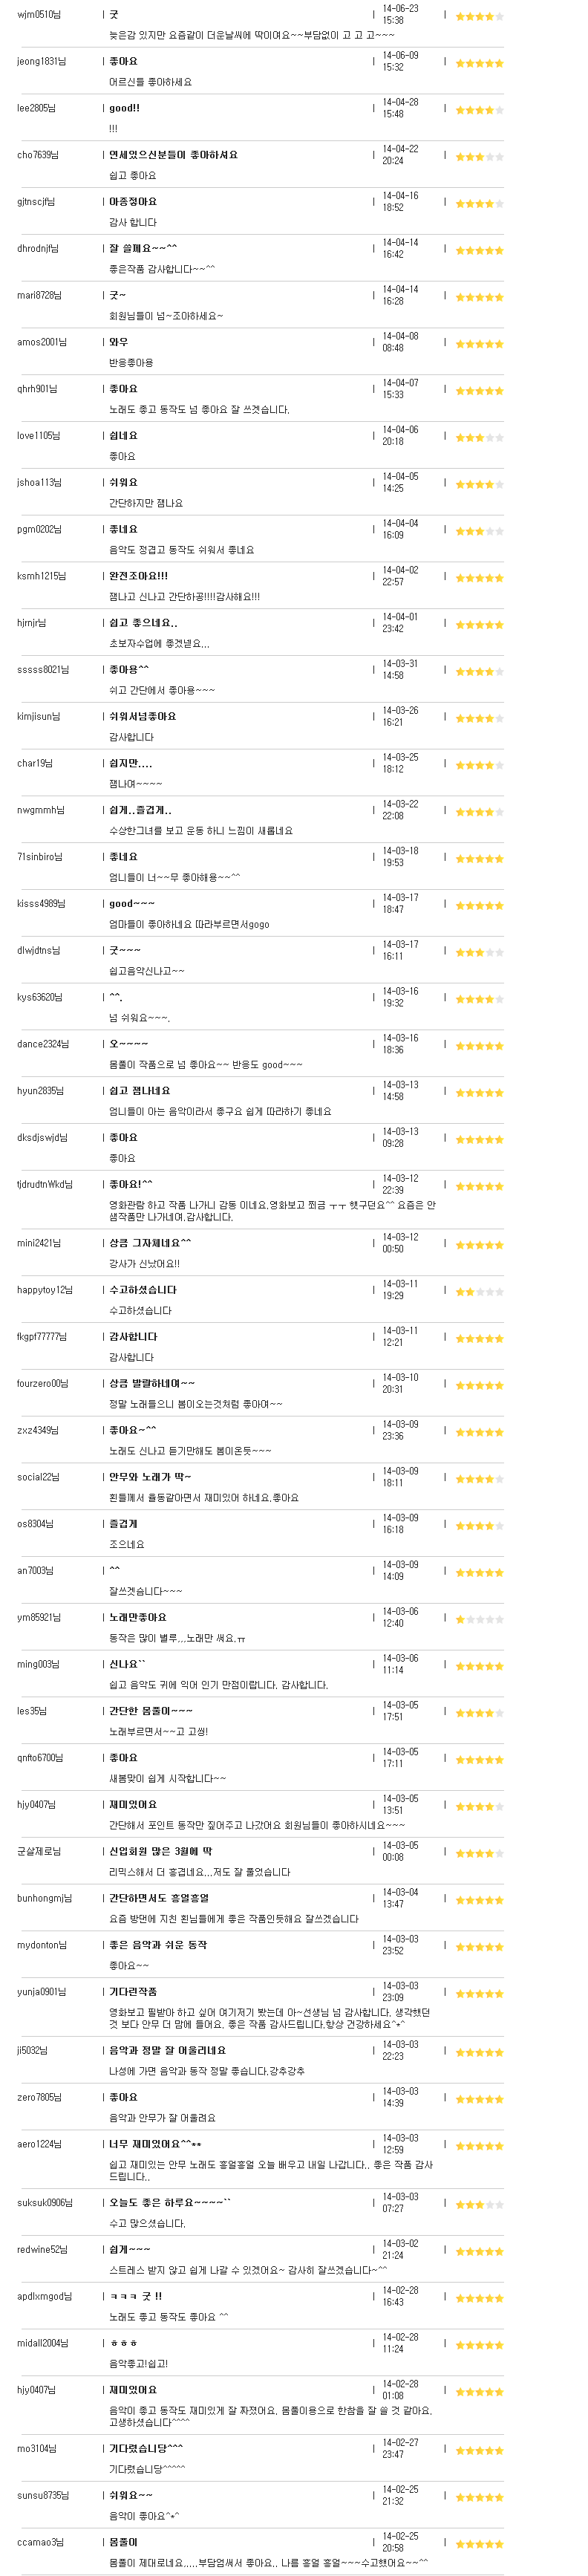Screen dimensions: 588x2576
Task: Click the three-star rating beside cho7639
Action: point(479,156)
